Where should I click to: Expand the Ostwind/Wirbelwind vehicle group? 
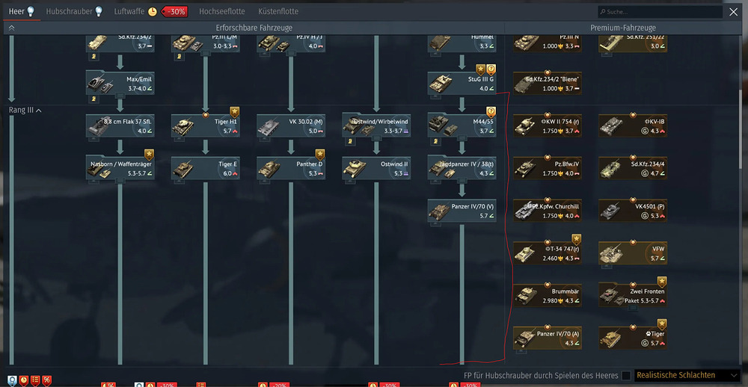tap(376, 139)
